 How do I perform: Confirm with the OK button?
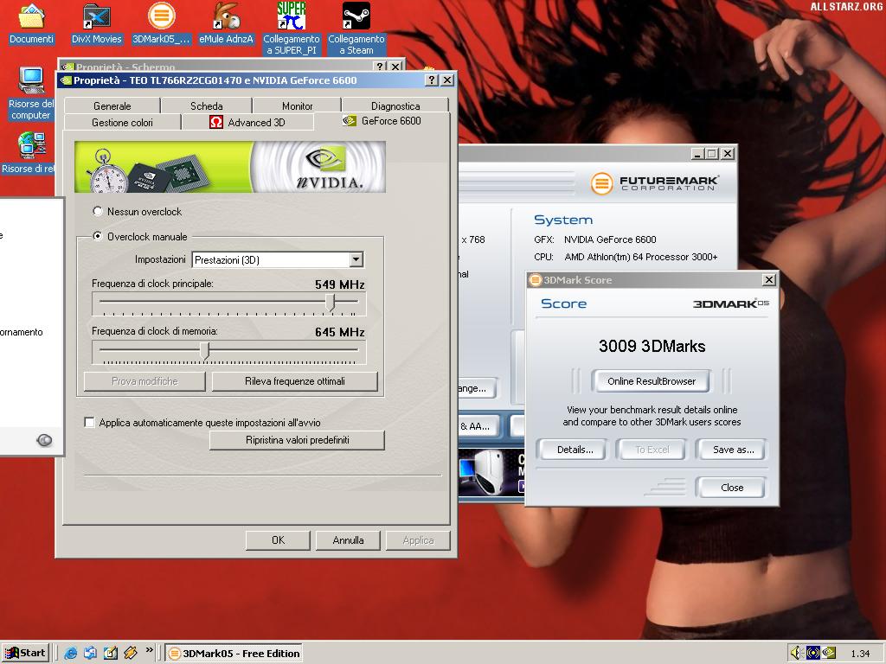(278, 540)
